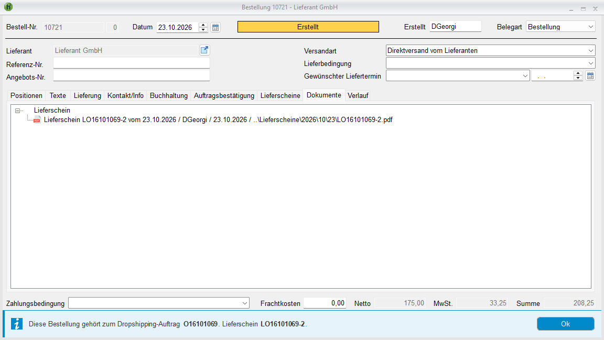The image size is (604, 340).
Task: Click the Lieferant field showing Lieferant GmbH
Action: tap(126, 50)
